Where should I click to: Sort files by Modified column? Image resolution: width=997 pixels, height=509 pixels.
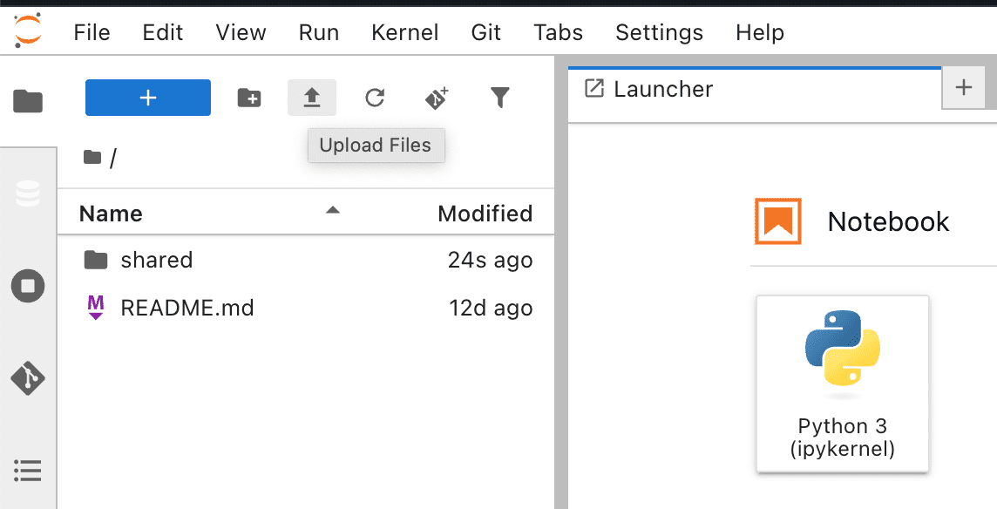485,214
